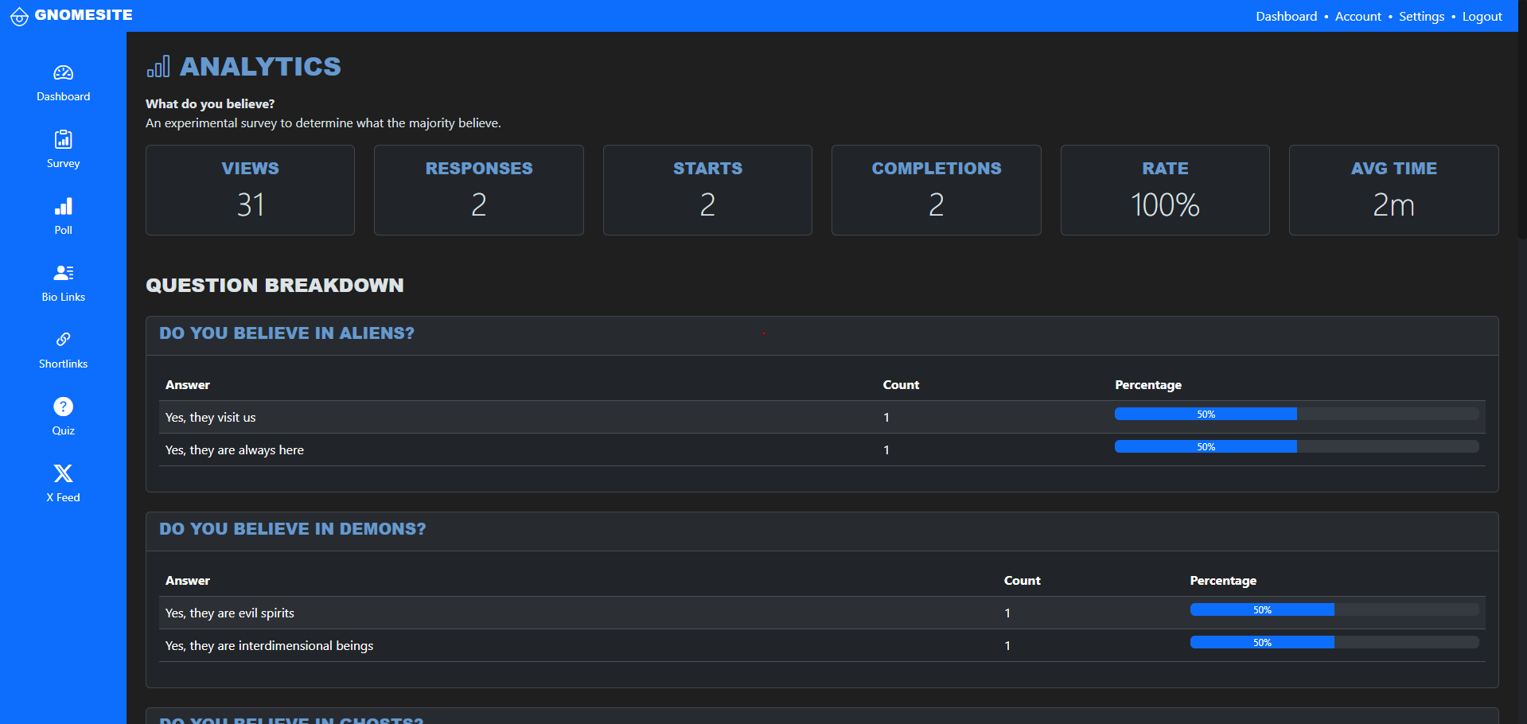Click Count column header in aliens table

click(901, 384)
